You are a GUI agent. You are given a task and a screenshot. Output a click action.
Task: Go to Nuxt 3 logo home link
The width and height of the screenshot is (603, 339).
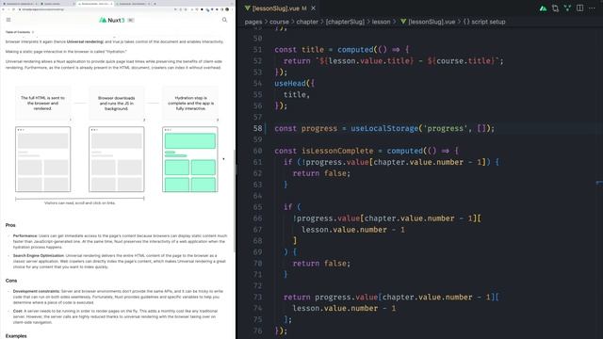click(x=112, y=20)
